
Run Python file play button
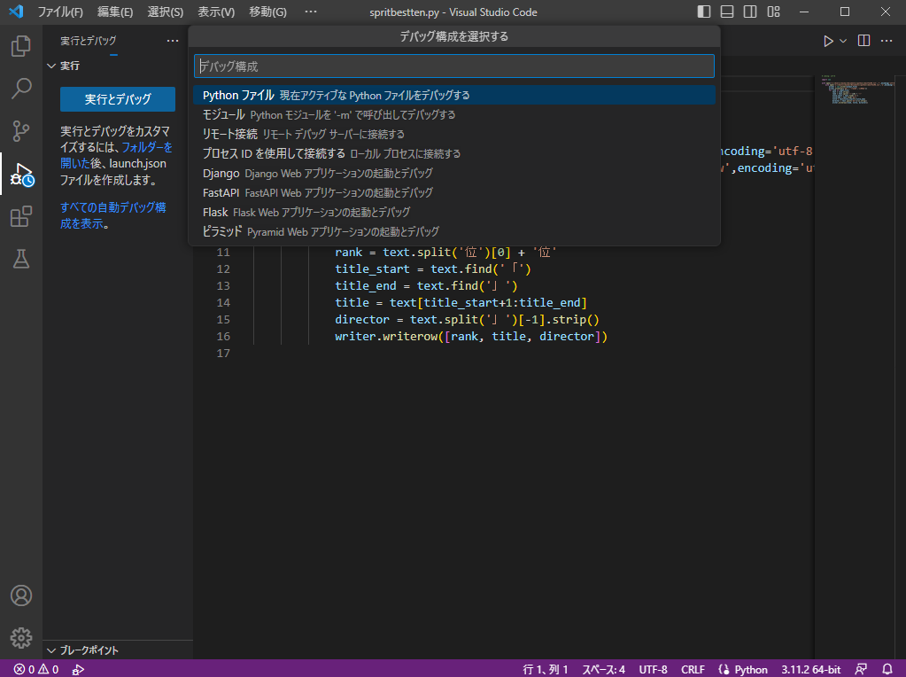[x=828, y=41]
